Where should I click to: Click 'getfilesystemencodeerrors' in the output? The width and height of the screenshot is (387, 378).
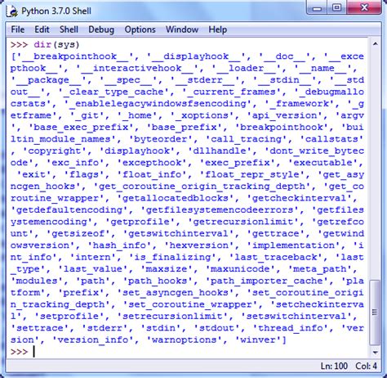click(220, 210)
